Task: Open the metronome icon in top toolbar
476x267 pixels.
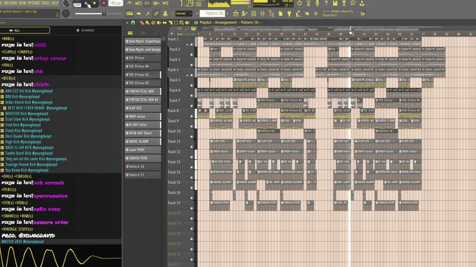Action: tap(129, 3)
